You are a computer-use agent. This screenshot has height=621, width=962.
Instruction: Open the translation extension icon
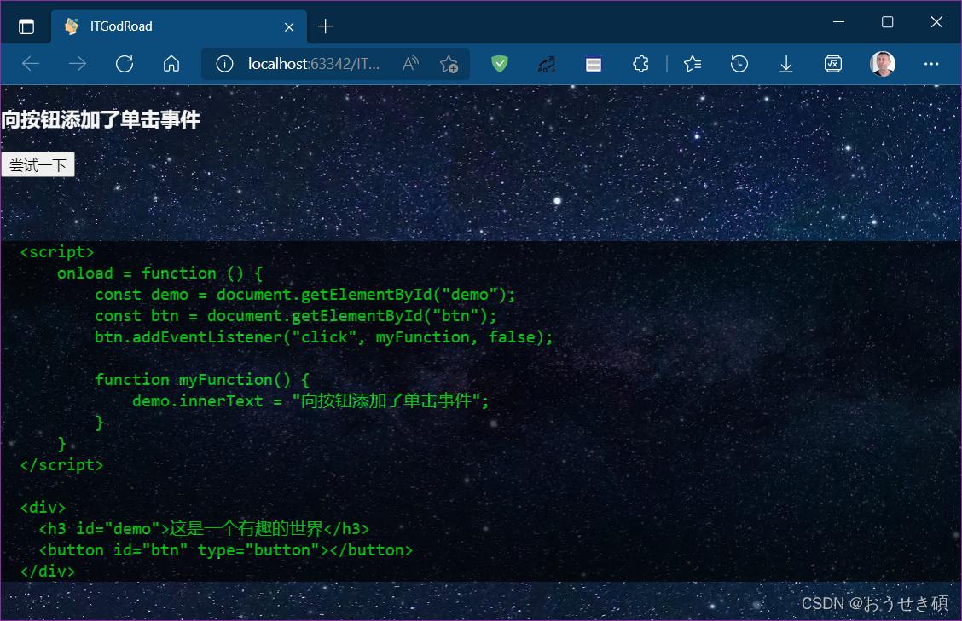click(547, 64)
